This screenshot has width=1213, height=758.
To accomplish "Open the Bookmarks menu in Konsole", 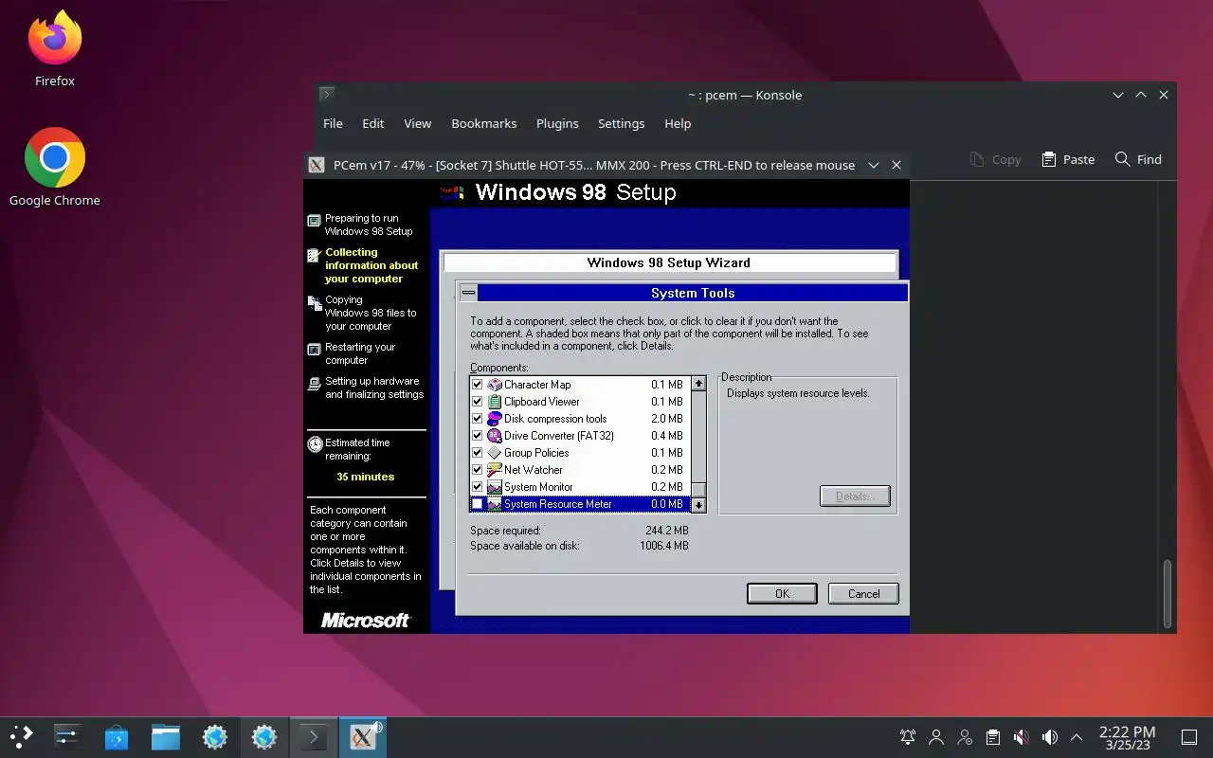I will tap(484, 123).
